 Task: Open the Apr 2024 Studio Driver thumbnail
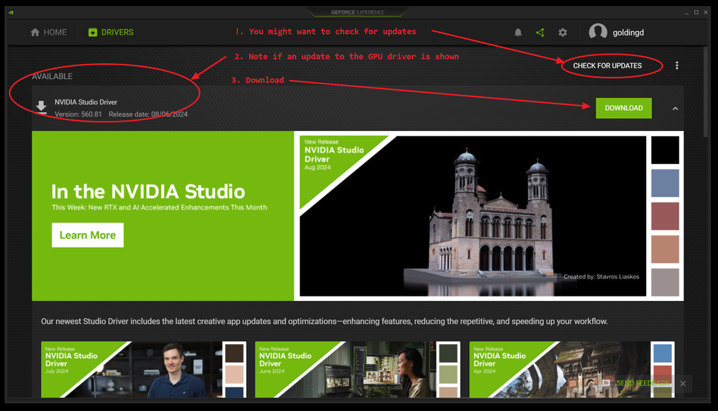point(571,369)
